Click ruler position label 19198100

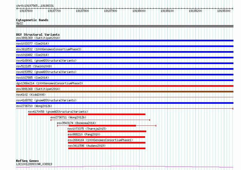[167, 11]
